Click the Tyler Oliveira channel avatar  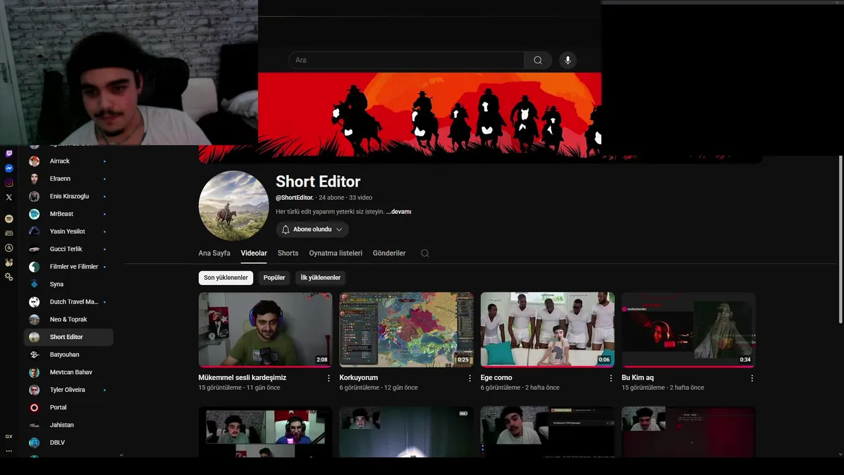(34, 390)
